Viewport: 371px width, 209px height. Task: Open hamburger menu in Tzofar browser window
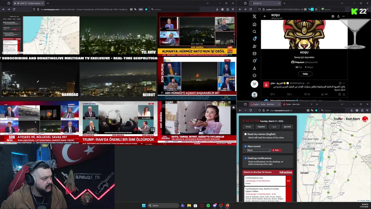(x=367, y=110)
